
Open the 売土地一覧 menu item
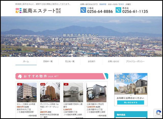point(70,61)
